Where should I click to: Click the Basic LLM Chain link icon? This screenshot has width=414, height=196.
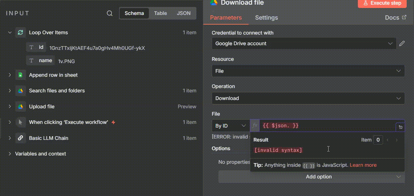point(20,138)
